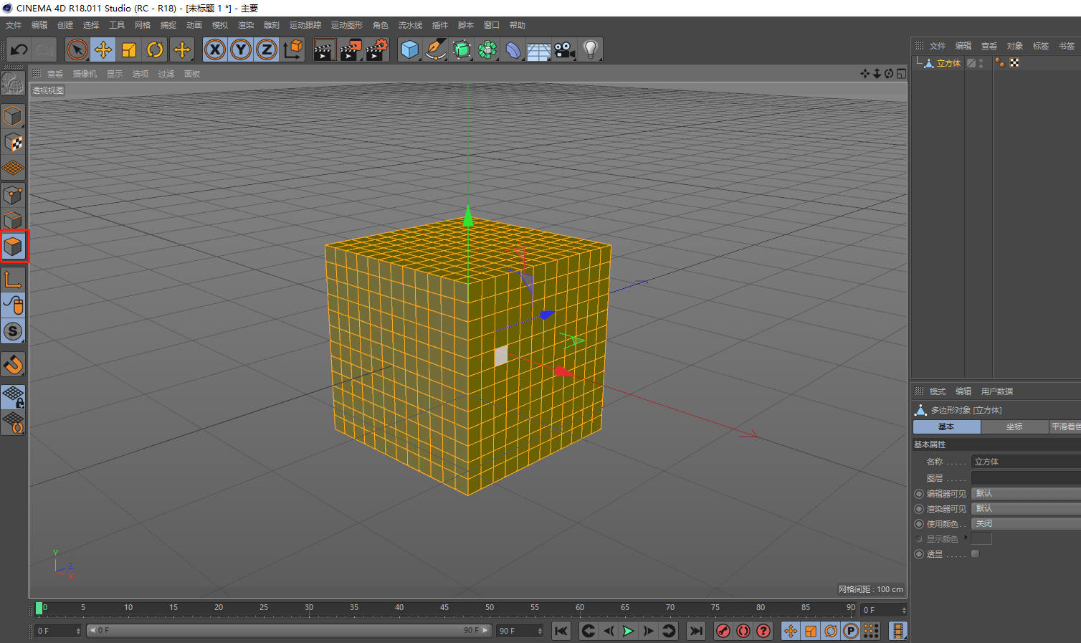Open 编辑器可见 dropdown
Screen dimensions: 1081x643
point(1026,493)
